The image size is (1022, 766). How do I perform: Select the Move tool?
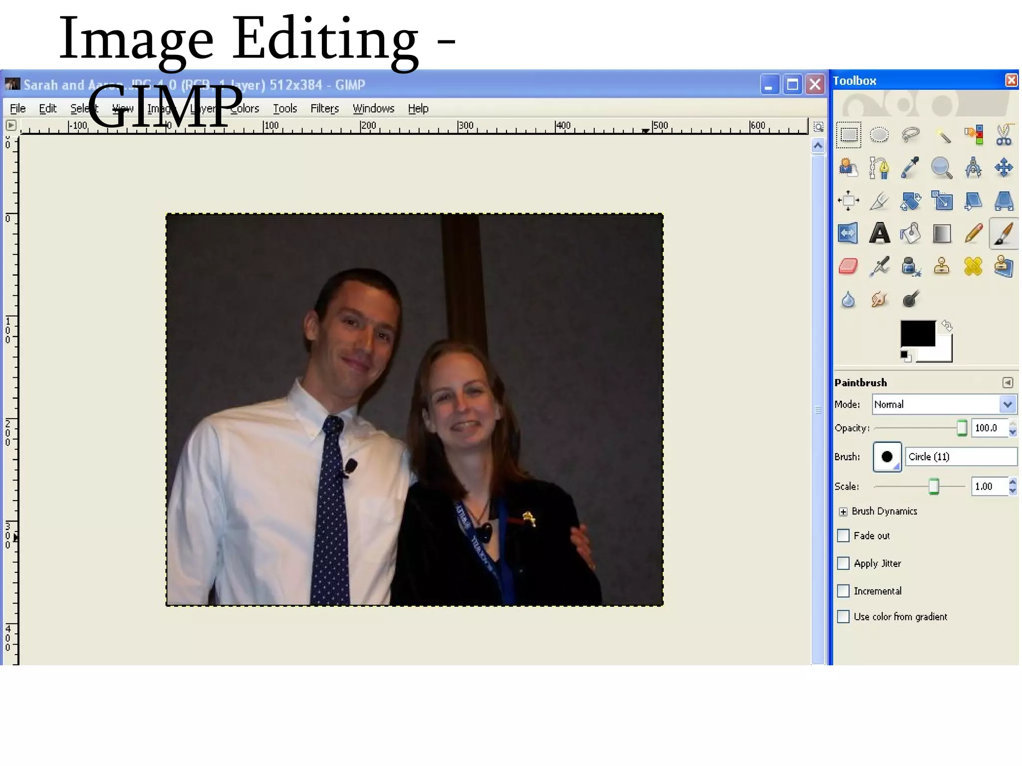pos(1004,168)
